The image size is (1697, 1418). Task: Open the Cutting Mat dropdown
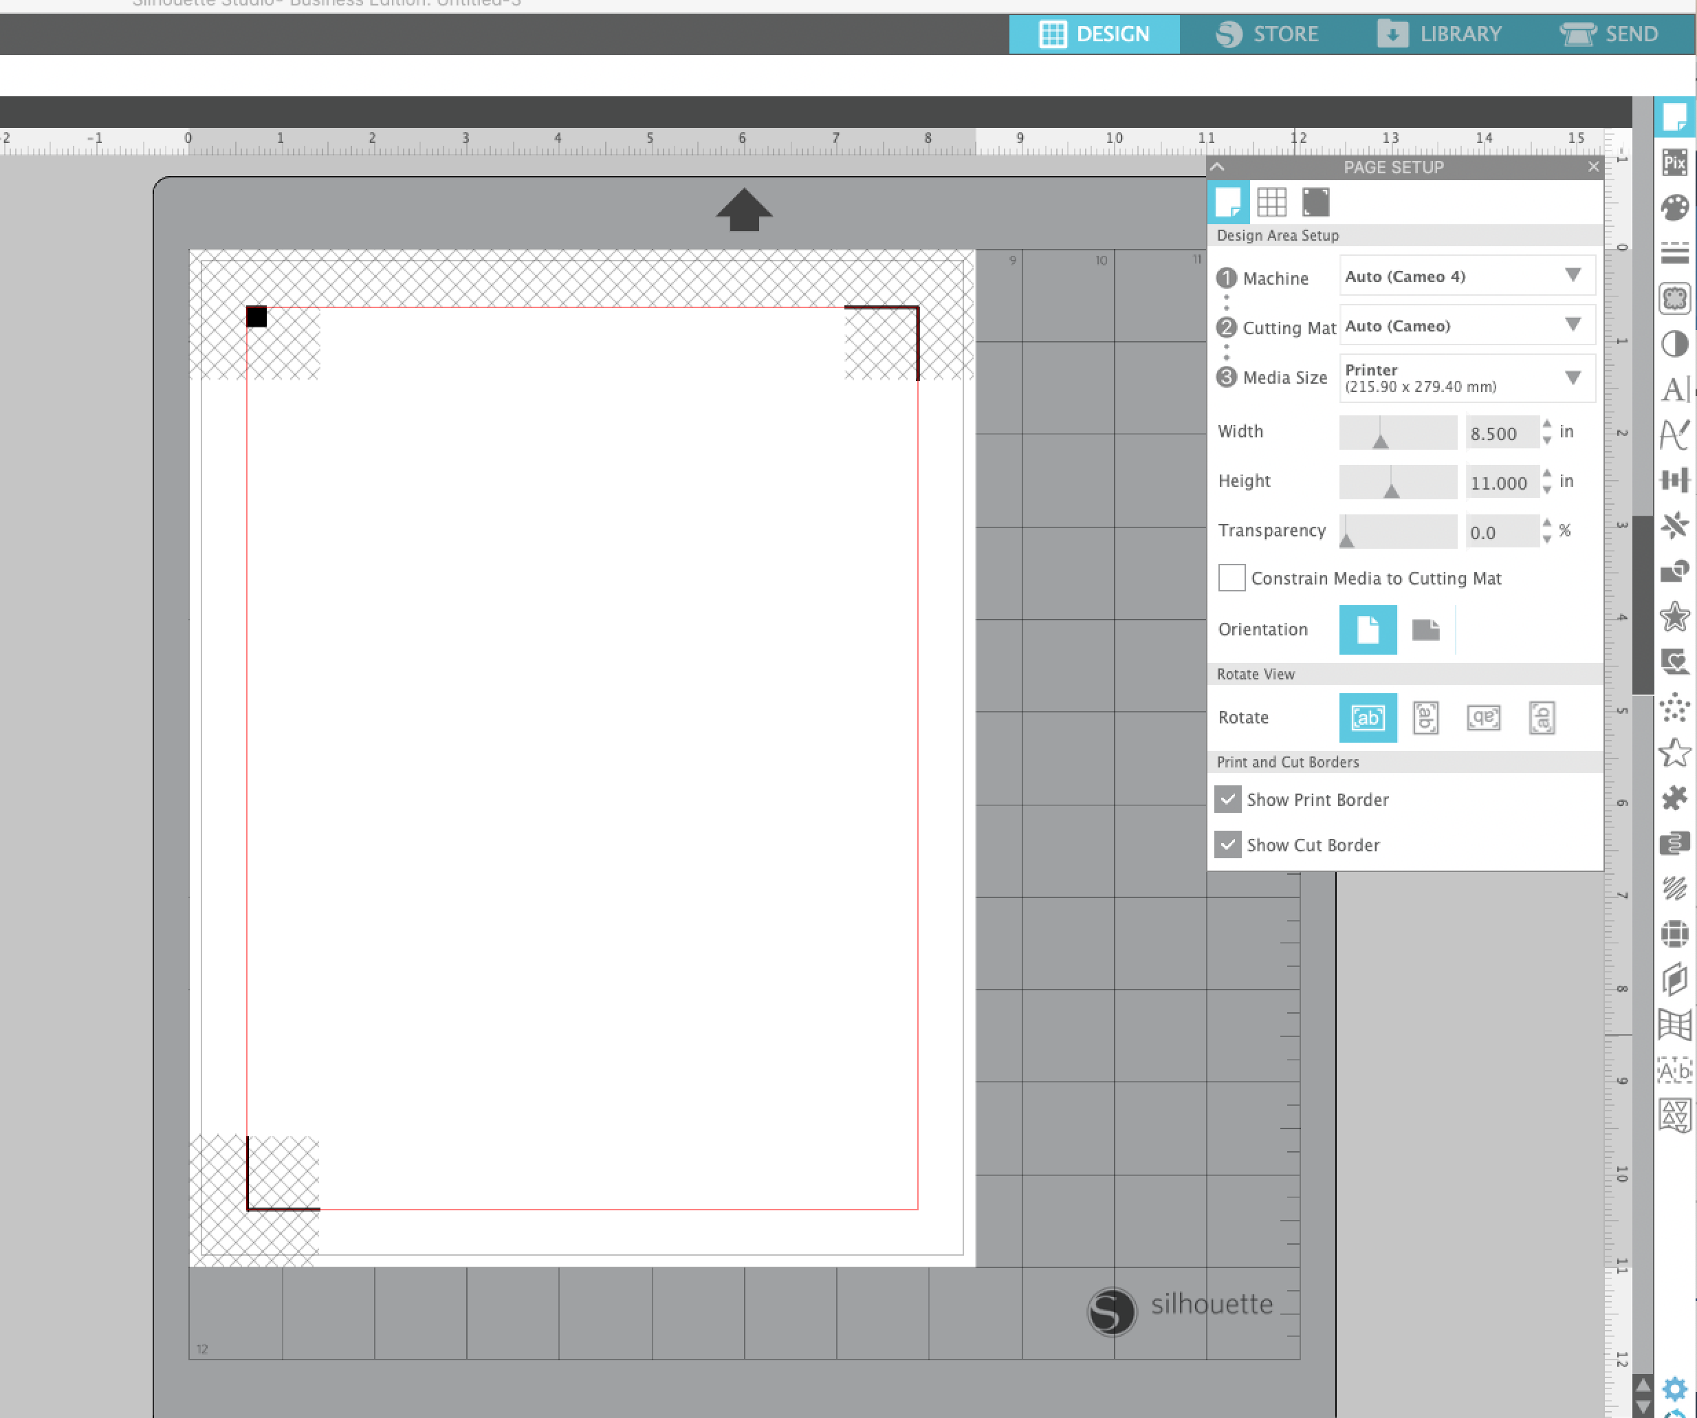[1466, 325]
